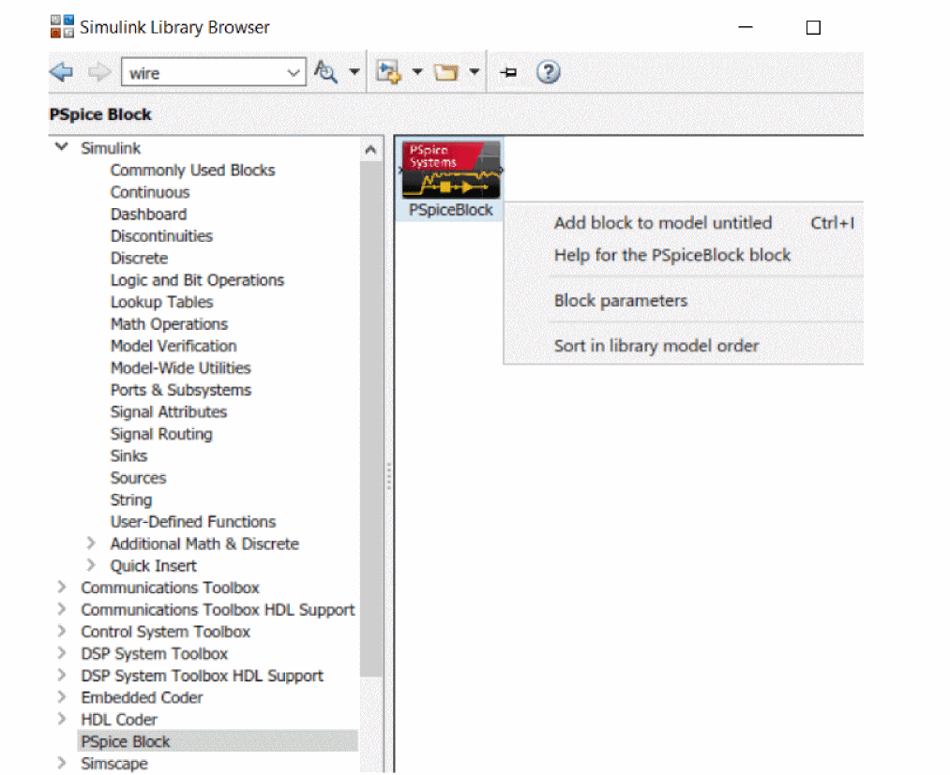Select Logic and Bit Operations

pos(197,280)
